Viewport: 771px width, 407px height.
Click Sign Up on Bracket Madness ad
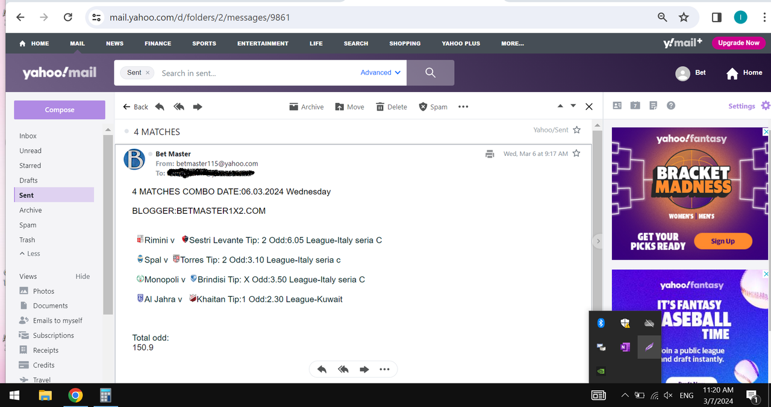723,241
